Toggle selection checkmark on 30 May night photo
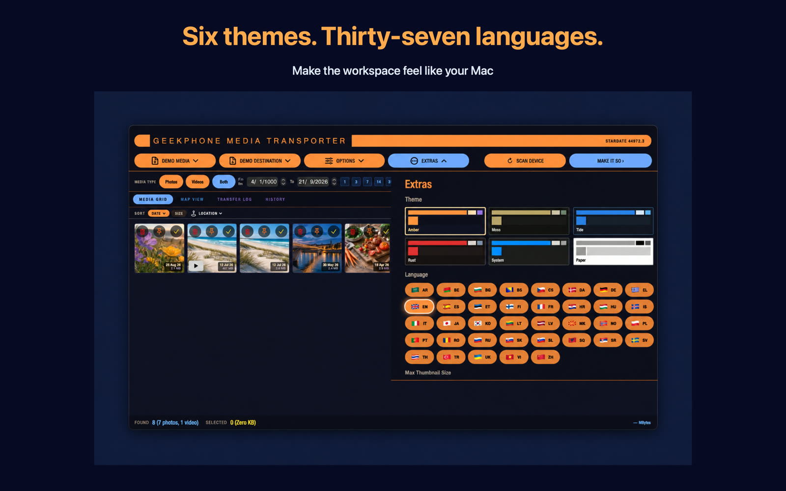 (x=334, y=231)
